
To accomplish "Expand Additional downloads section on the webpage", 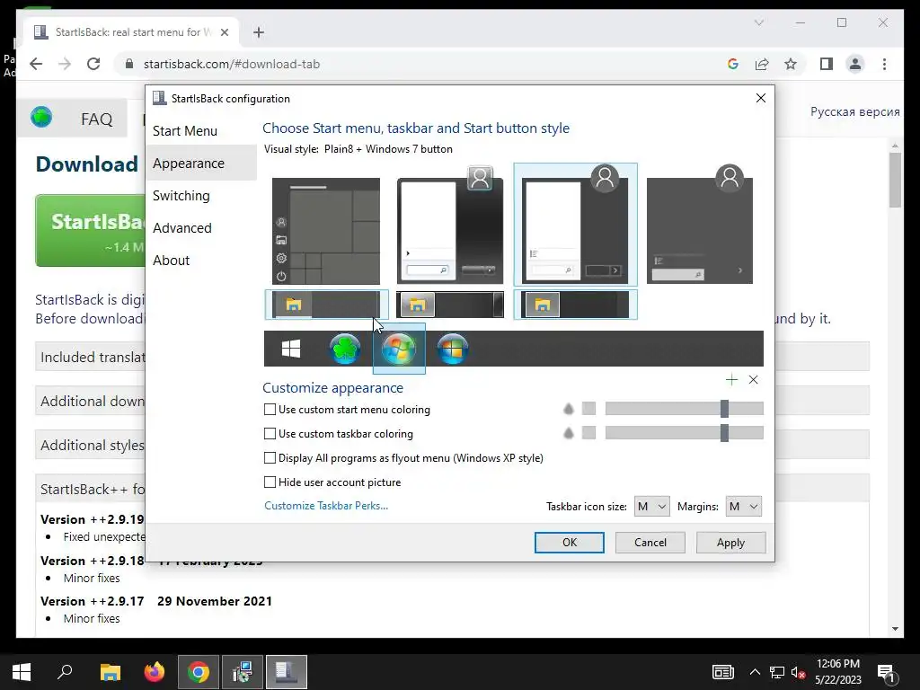I will [91, 401].
